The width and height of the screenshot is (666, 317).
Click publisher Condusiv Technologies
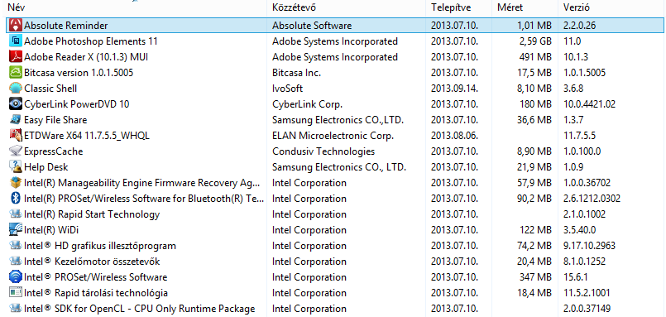tap(323, 151)
